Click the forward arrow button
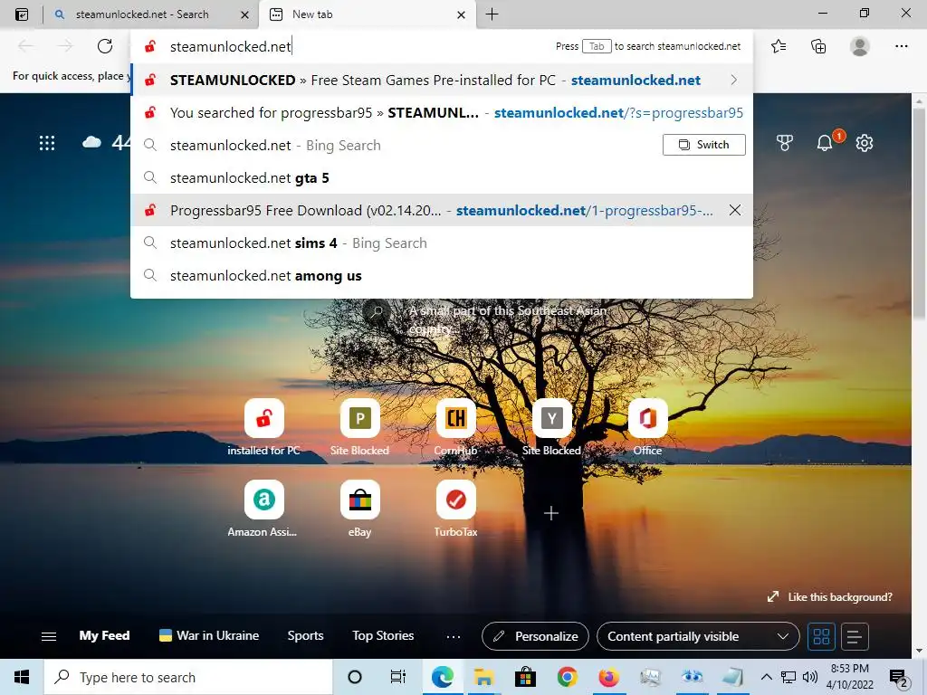Viewport: 927px width, 695px height. pos(65,46)
